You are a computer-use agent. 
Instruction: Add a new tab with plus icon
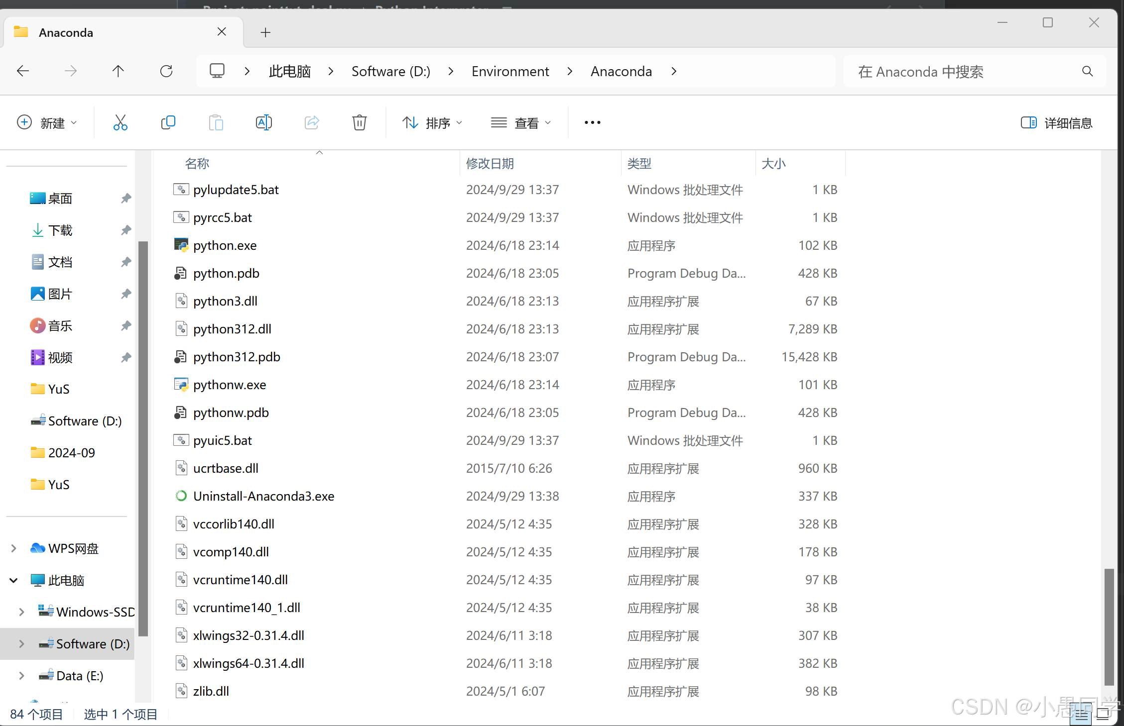[x=265, y=33]
